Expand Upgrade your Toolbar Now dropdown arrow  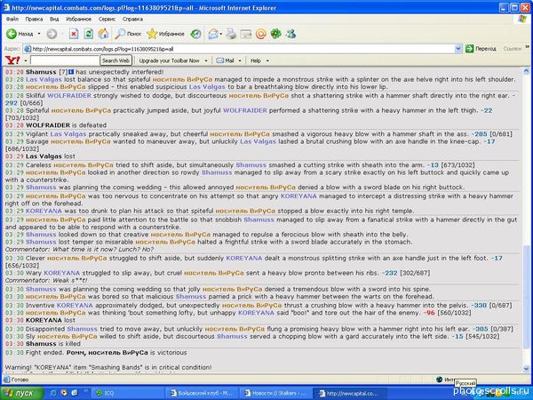[206, 60]
